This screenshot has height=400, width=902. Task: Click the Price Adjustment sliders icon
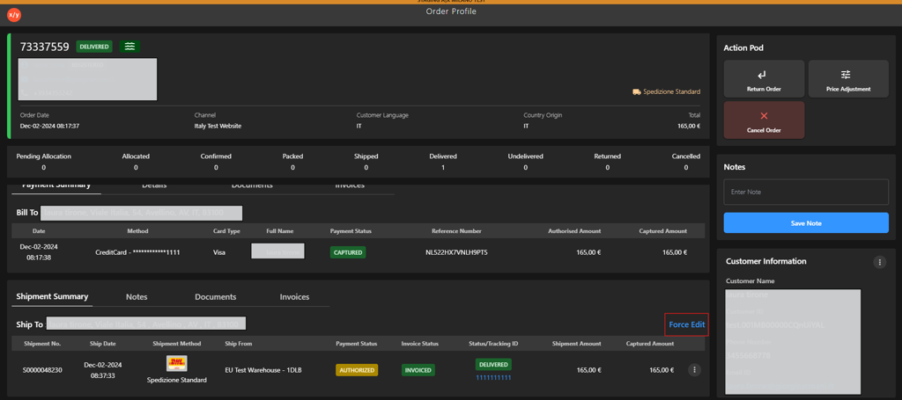pyautogui.click(x=845, y=75)
